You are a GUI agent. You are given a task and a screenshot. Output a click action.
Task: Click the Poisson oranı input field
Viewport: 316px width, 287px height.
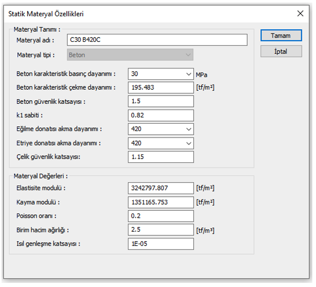click(161, 216)
